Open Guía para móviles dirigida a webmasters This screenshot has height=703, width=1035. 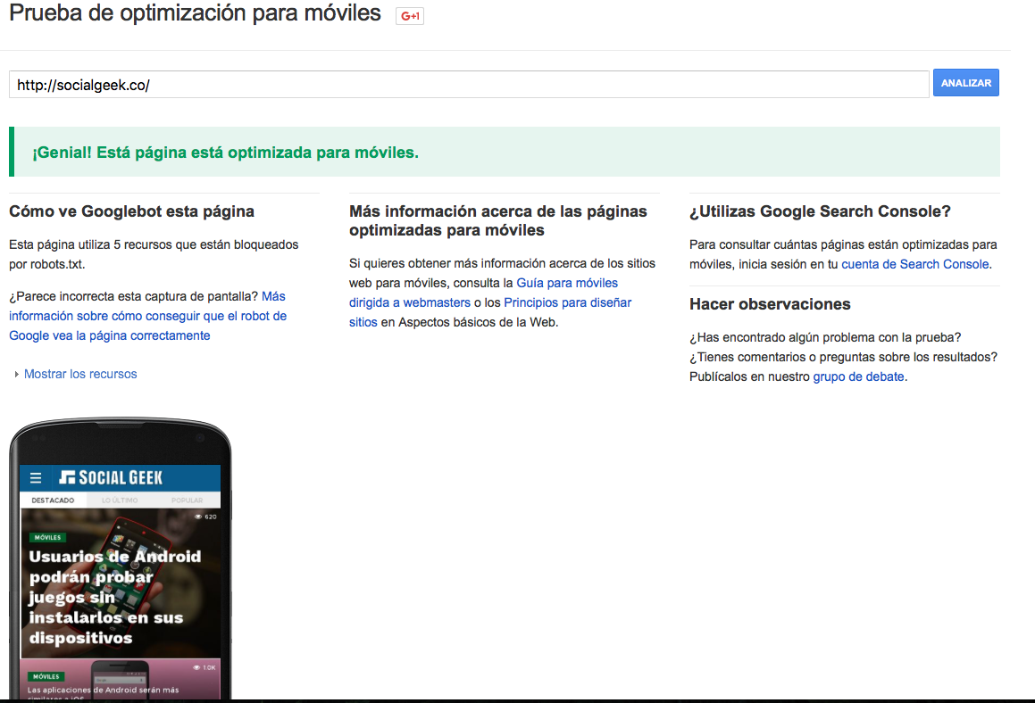(x=484, y=293)
